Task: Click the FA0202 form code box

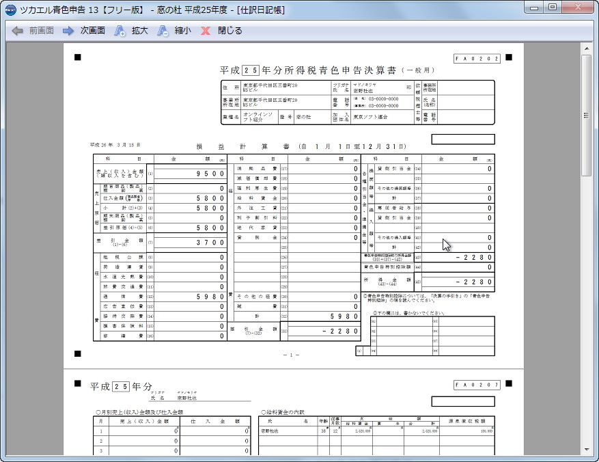Action: pos(477,59)
